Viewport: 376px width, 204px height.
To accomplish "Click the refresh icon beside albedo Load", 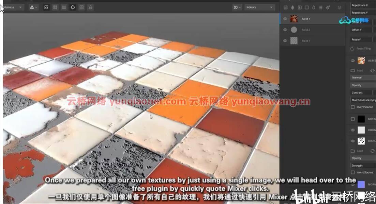I will (372, 71).
